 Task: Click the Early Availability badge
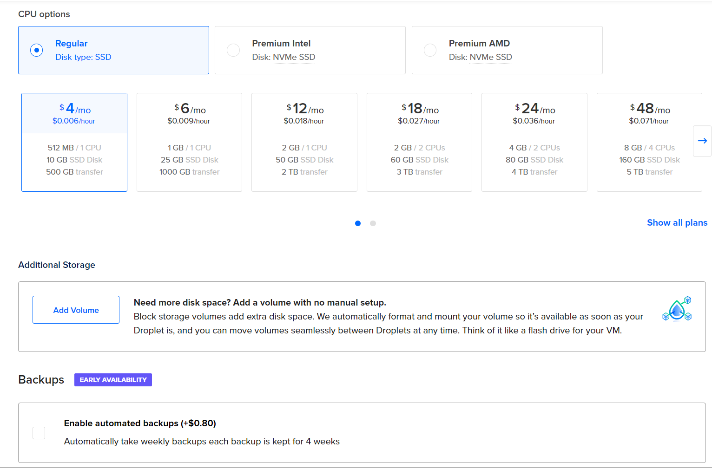click(x=113, y=380)
